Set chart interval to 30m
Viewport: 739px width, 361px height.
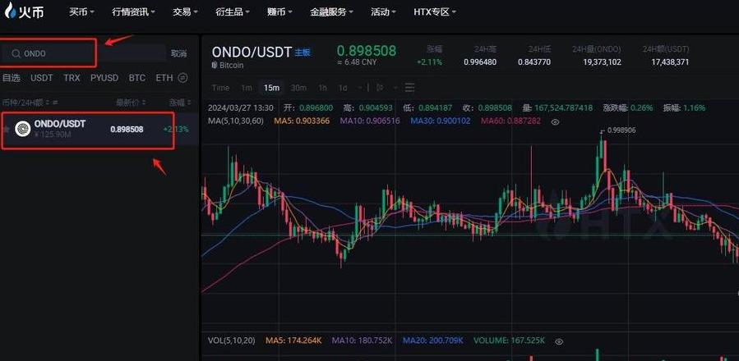[x=298, y=88]
